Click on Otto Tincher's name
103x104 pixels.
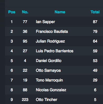[47, 100]
